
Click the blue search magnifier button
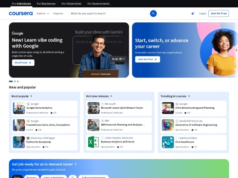pyautogui.click(x=153, y=13)
